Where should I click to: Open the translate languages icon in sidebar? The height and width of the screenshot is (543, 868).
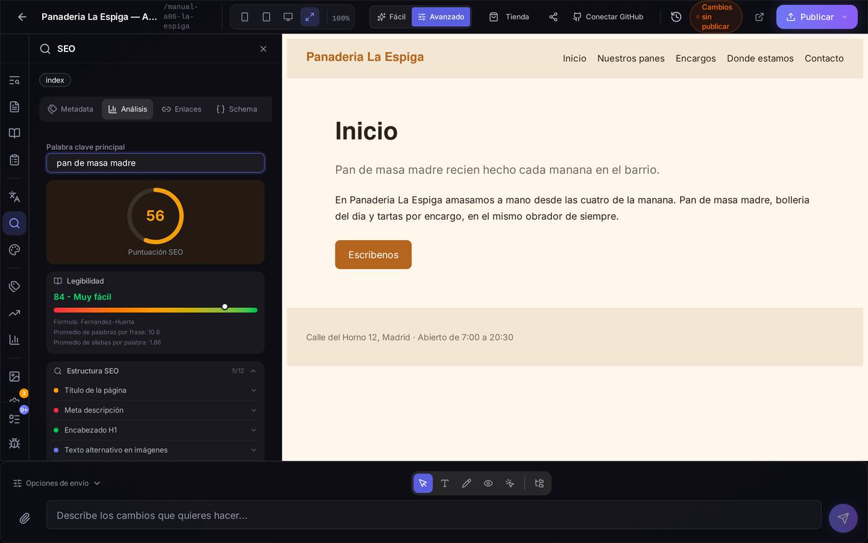[x=14, y=197]
